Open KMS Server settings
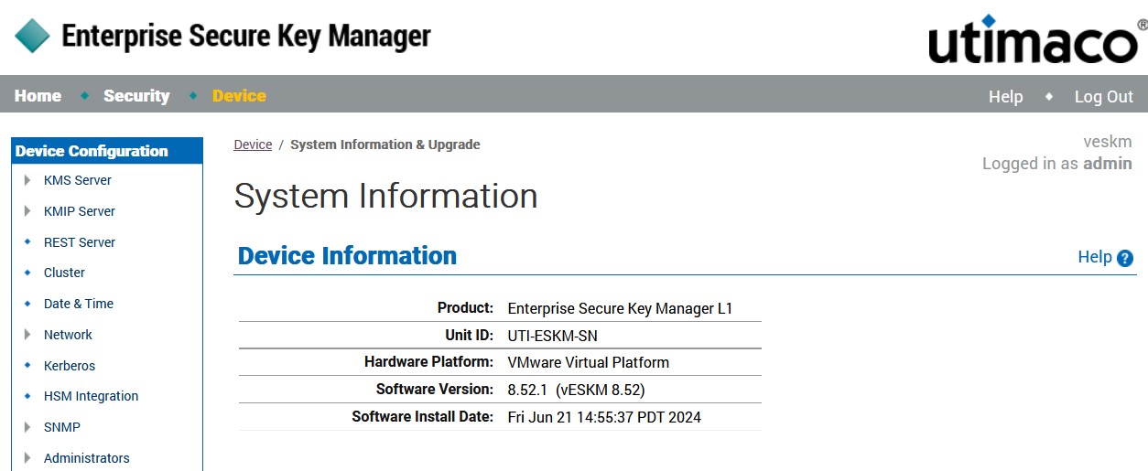 click(x=78, y=180)
